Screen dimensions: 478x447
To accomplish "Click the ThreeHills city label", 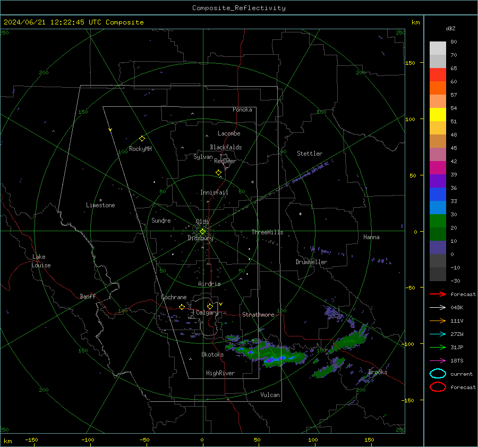I will pyautogui.click(x=267, y=232).
